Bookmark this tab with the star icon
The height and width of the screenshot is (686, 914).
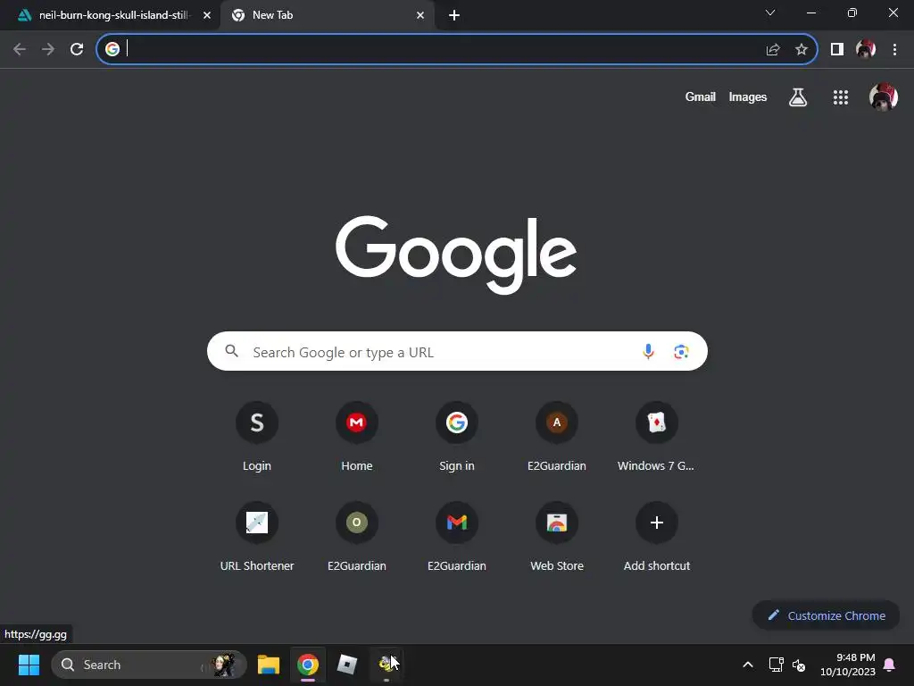(802, 50)
